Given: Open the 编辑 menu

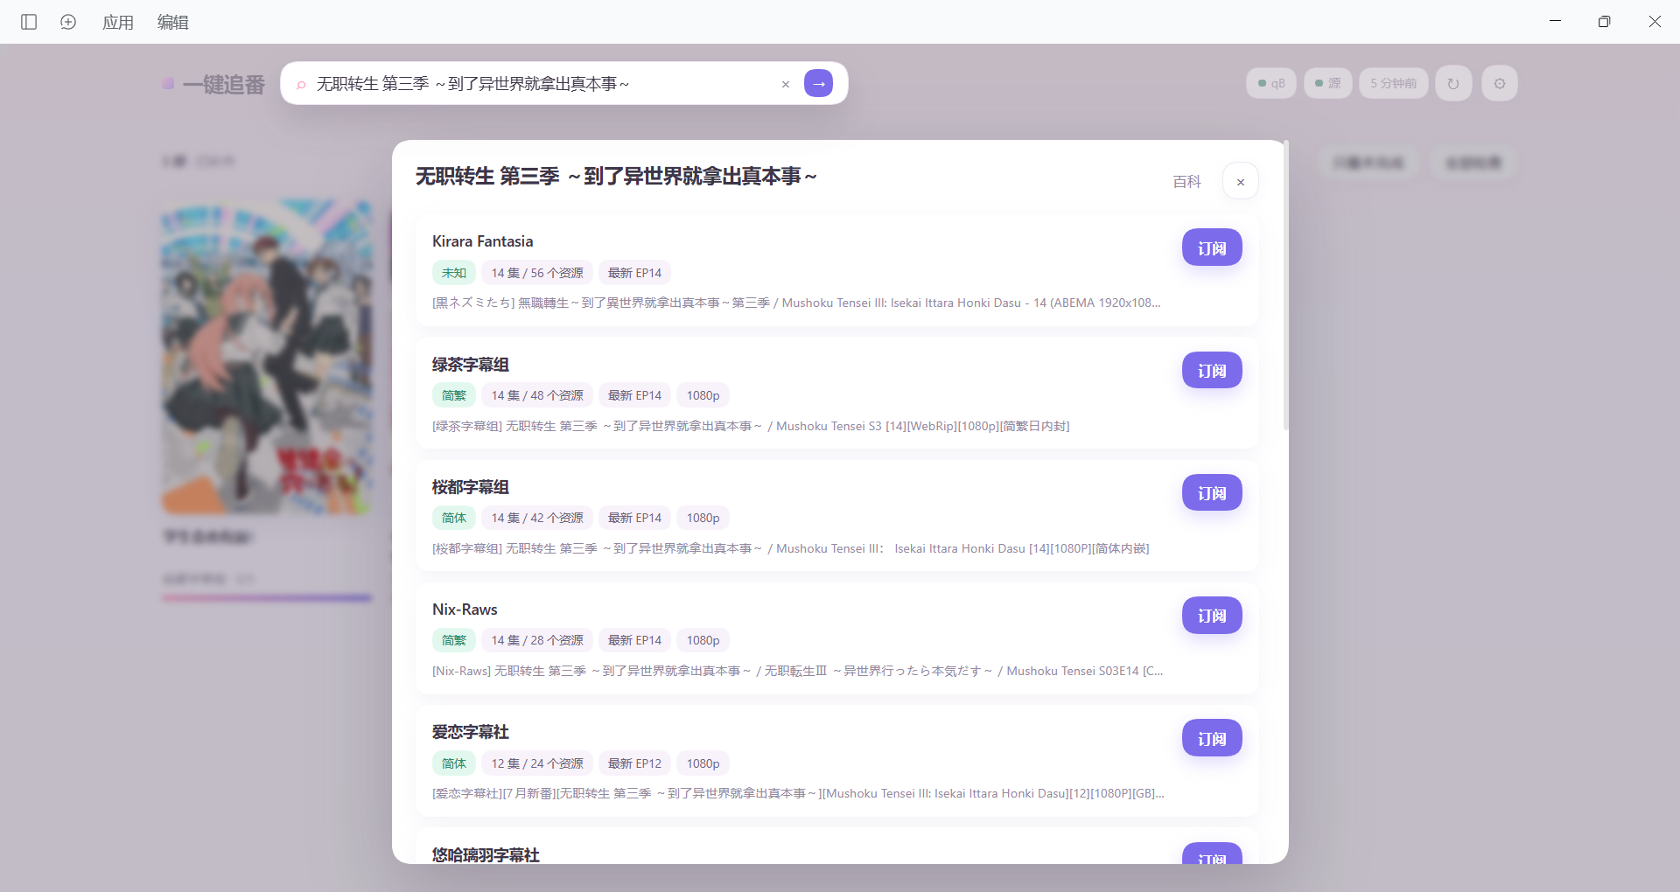Looking at the screenshot, I should [173, 22].
